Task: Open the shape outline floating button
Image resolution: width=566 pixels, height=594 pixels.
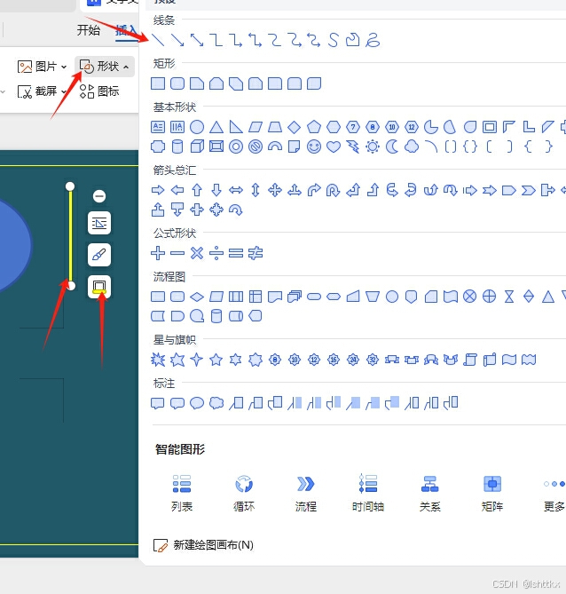Action: click(99, 287)
